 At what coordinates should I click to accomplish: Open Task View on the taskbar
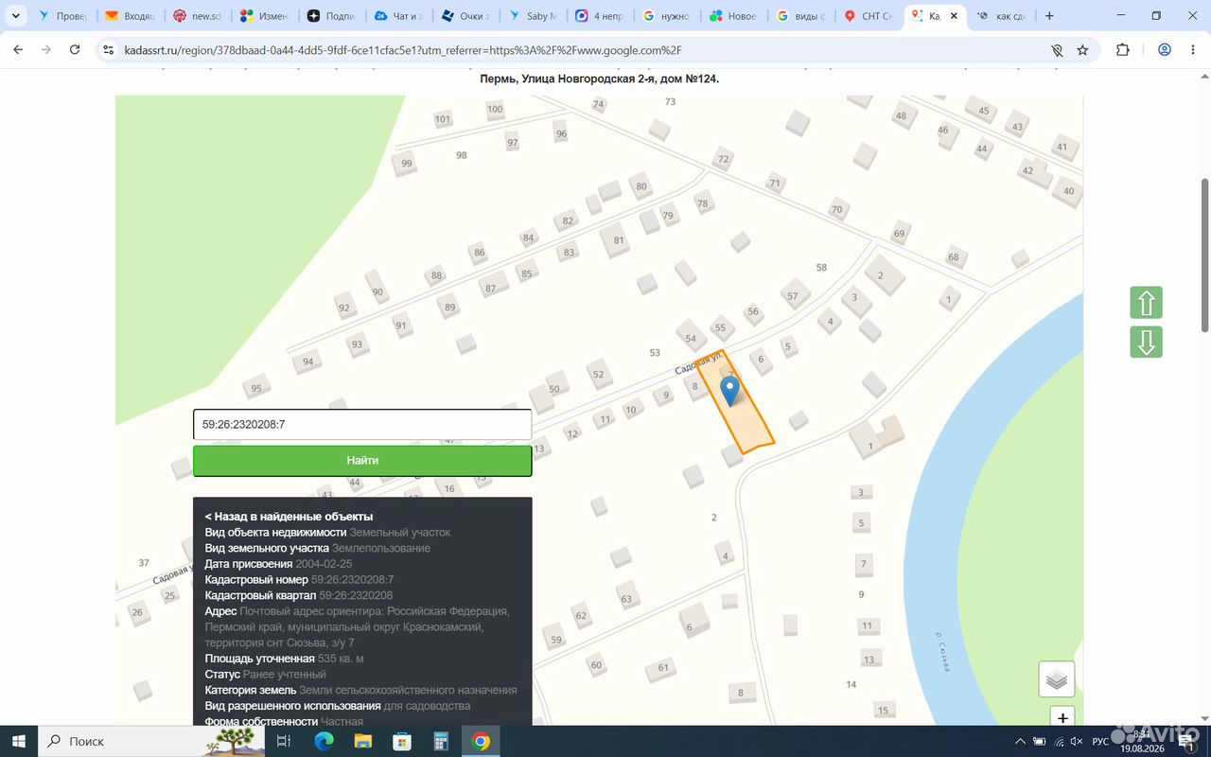tap(283, 741)
